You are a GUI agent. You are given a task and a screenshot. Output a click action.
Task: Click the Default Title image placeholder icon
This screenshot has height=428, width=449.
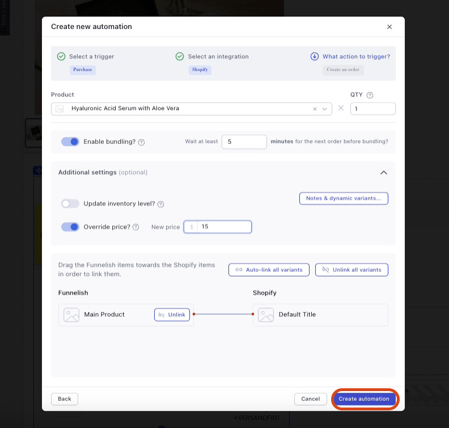click(x=266, y=315)
